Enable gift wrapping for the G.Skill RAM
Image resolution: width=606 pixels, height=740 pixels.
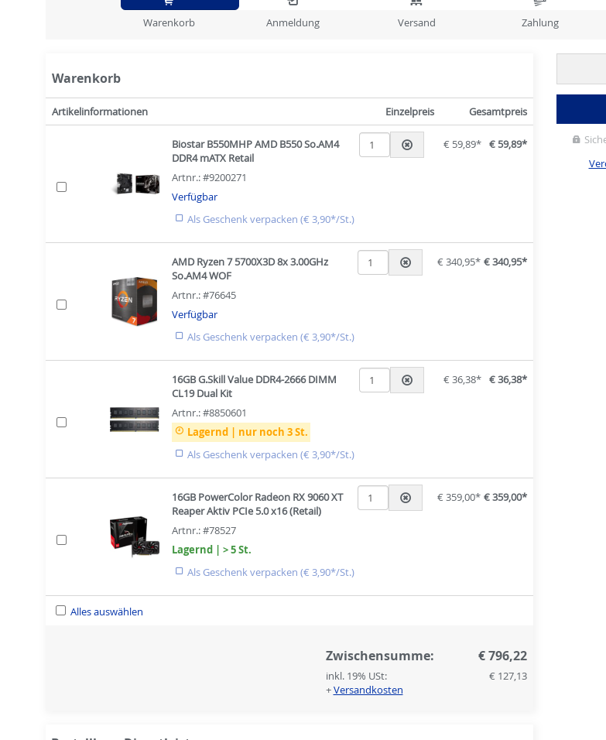click(x=180, y=454)
